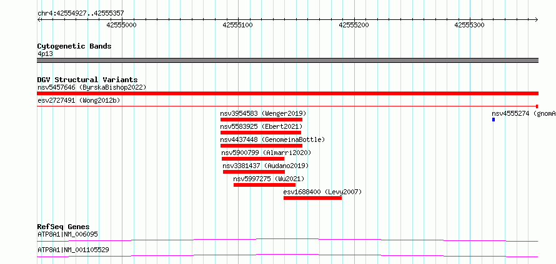The height and width of the screenshot is (264, 556).
Task: Click the ruler tick label 42555100
Action: point(237,25)
